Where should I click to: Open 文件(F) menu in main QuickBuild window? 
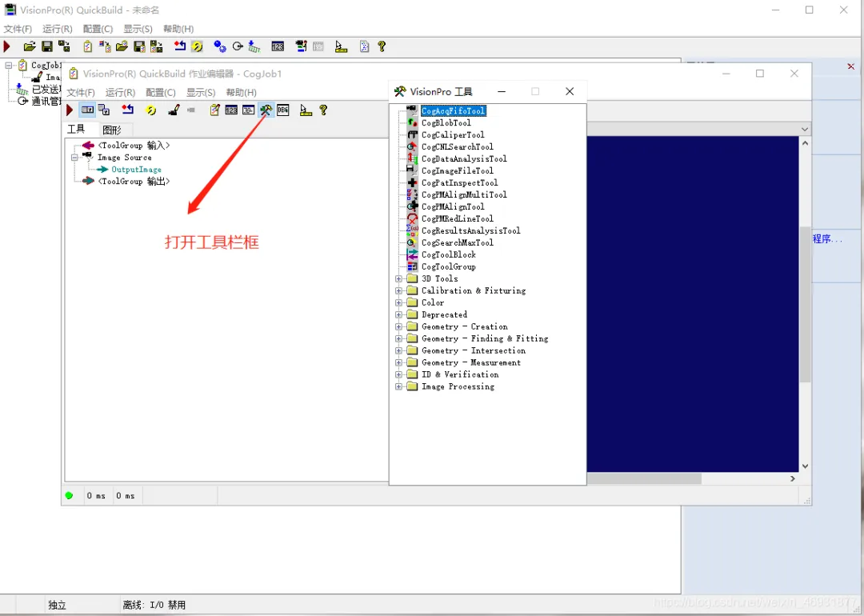click(18, 29)
